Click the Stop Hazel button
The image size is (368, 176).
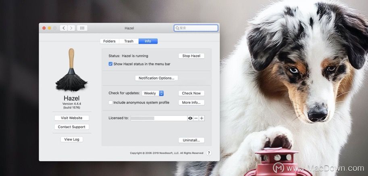191,56
